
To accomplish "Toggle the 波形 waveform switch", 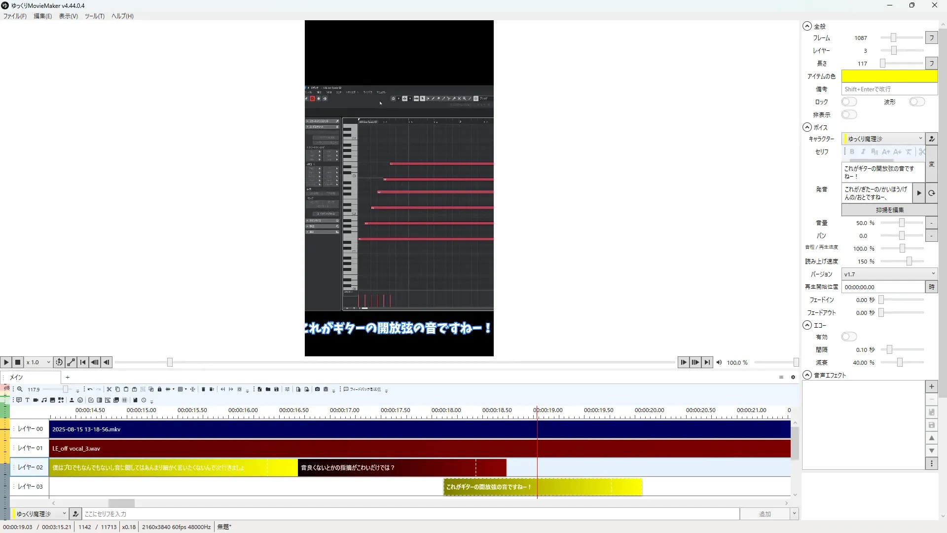I will [x=916, y=102].
